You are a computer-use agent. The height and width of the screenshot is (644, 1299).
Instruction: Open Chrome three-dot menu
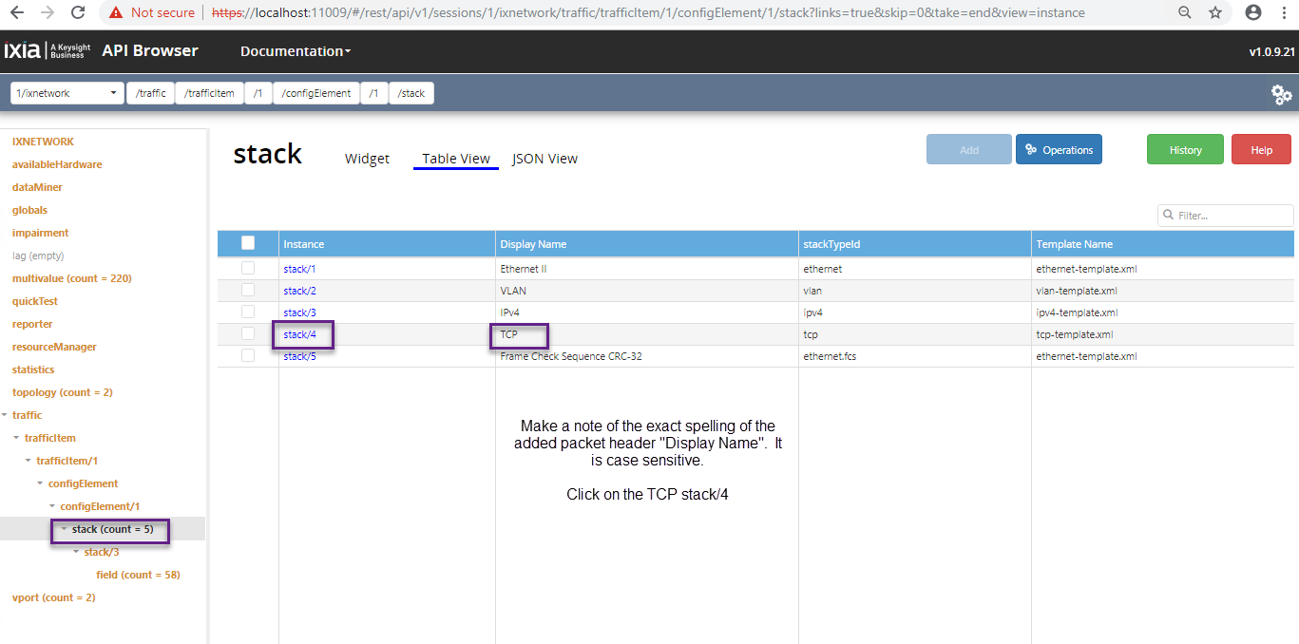[1285, 13]
